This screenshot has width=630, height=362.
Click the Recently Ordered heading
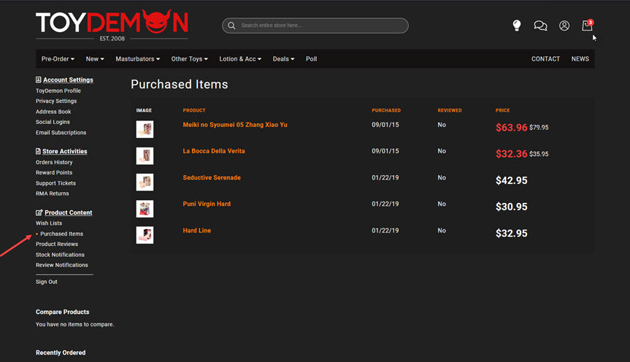[x=61, y=353]
